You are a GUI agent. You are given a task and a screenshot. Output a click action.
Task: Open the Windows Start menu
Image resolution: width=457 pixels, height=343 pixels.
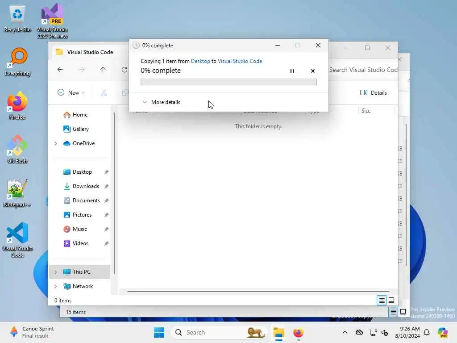(159, 332)
